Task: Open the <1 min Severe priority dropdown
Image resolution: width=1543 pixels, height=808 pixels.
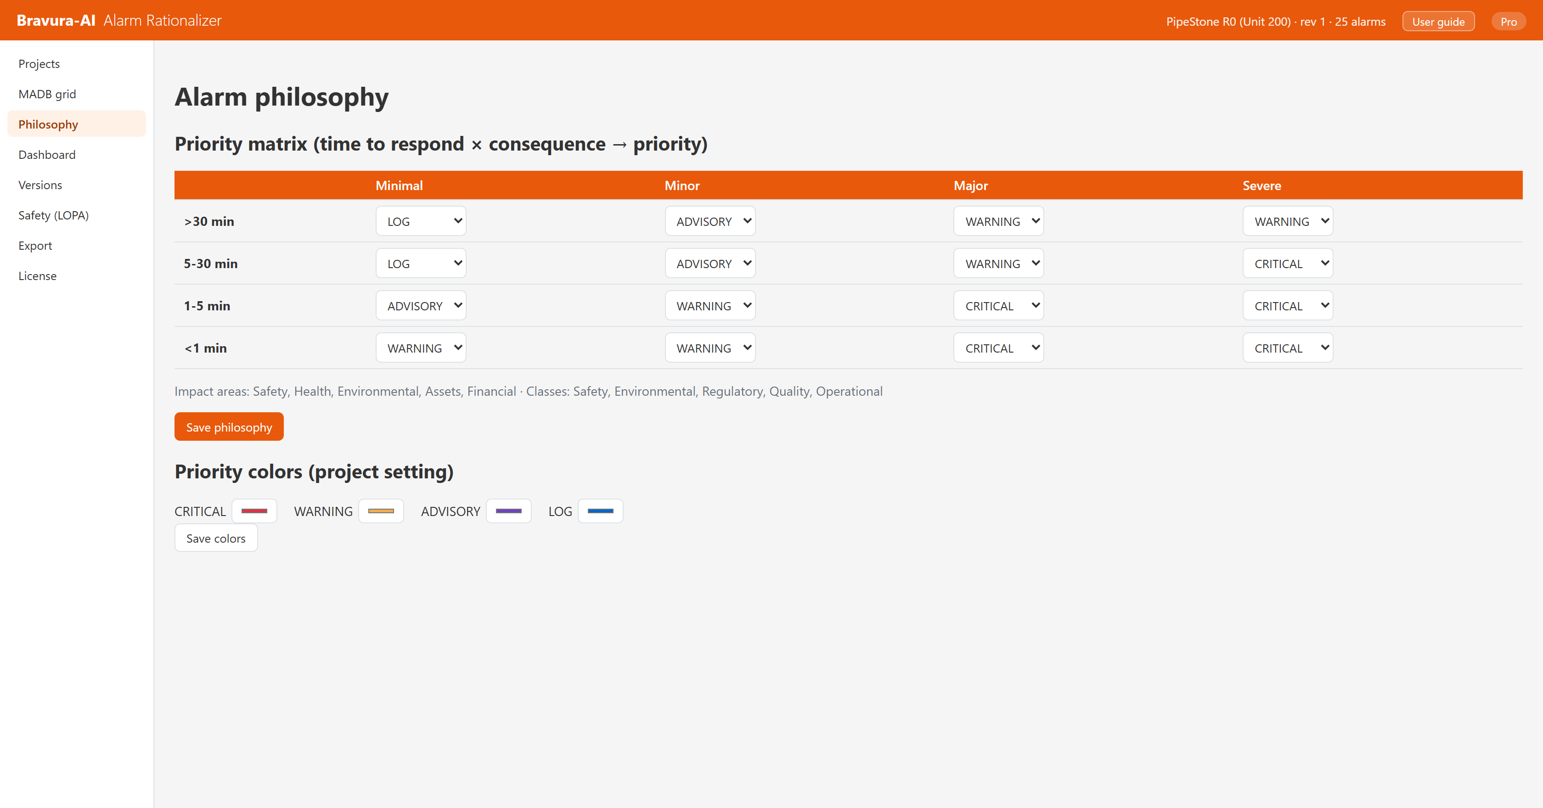Action: pyautogui.click(x=1288, y=348)
